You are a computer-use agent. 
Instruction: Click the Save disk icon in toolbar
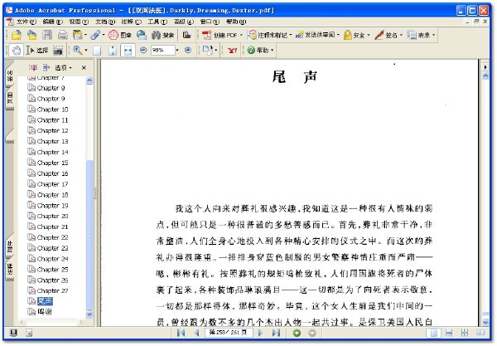coord(47,35)
